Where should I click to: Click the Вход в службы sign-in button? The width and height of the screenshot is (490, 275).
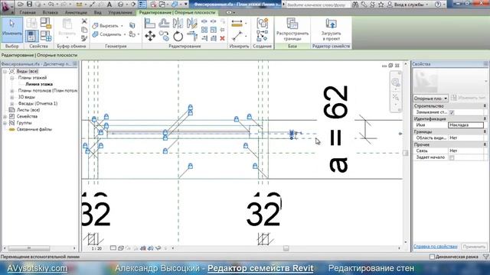point(407,5)
